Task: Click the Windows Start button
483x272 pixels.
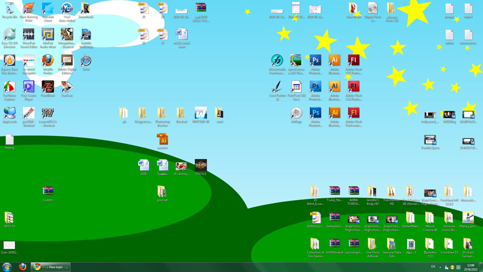Action: (x=7, y=267)
